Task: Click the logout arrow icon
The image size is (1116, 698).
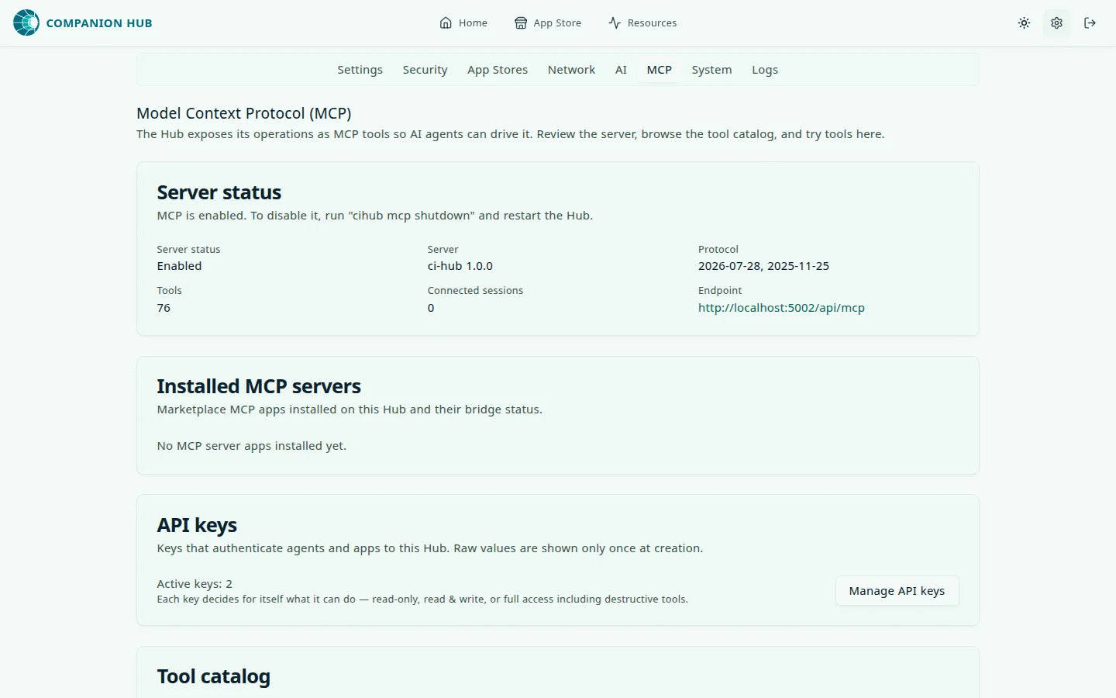Action: tap(1090, 23)
